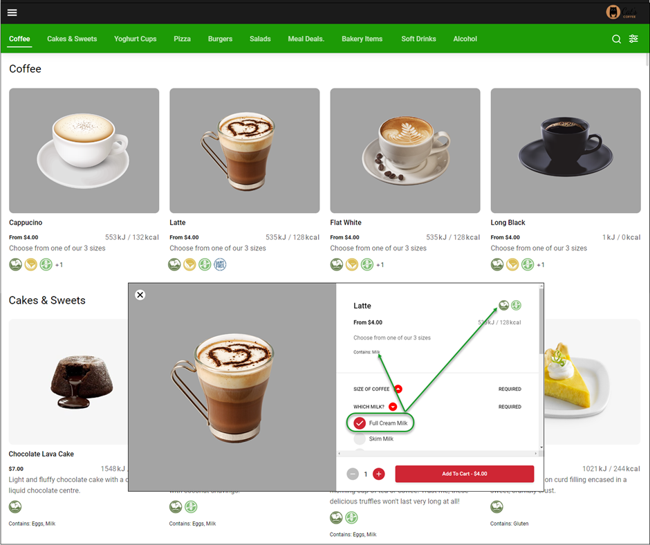This screenshot has width=650, height=545.
Task: Select the Pizza category tab
Action: (182, 39)
